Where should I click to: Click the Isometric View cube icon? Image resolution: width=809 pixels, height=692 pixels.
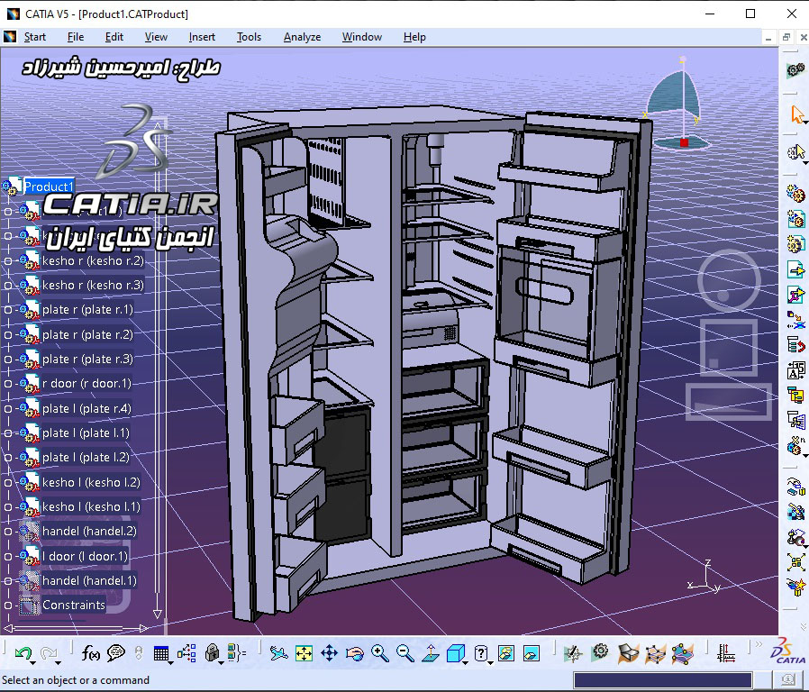pyautogui.click(x=455, y=653)
